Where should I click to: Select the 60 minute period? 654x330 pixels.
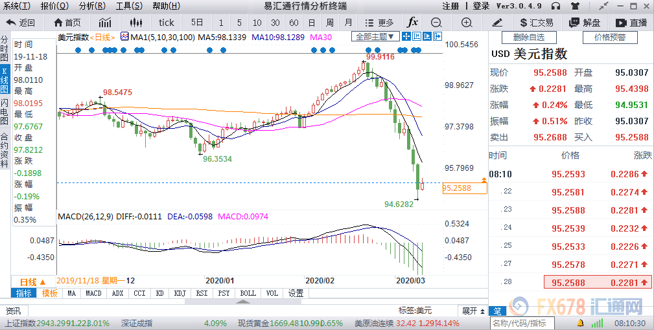[294, 23]
